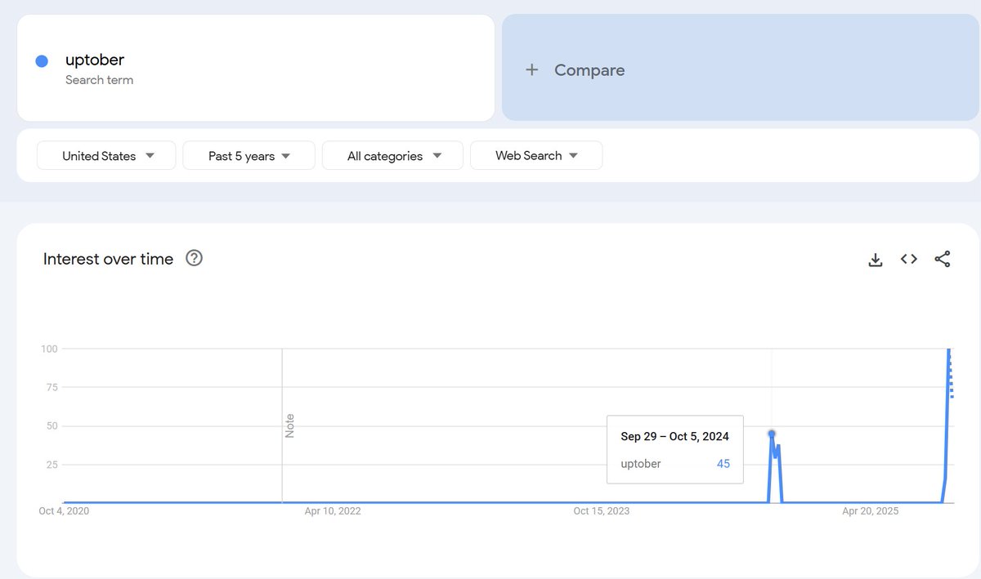Image resolution: width=981 pixels, height=579 pixels.
Task: Click the Apr 10, 2022 axis label
Action: tap(333, 511)
